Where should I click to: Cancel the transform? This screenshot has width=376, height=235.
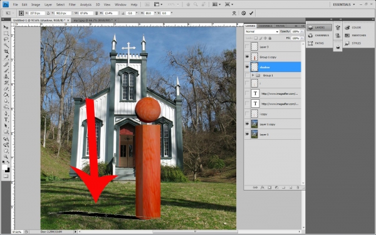(243, 13)
